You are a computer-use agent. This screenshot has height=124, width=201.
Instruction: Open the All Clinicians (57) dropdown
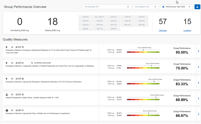point(107,7)
